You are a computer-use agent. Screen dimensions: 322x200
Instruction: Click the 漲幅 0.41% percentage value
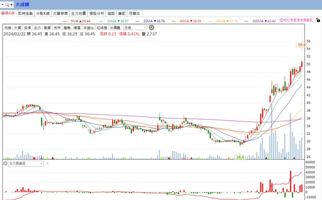click(x=129, y=34)
